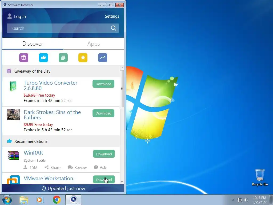
Task: Click the Updated just now status text
Action: pyautogui.click(x=66, y=188)
